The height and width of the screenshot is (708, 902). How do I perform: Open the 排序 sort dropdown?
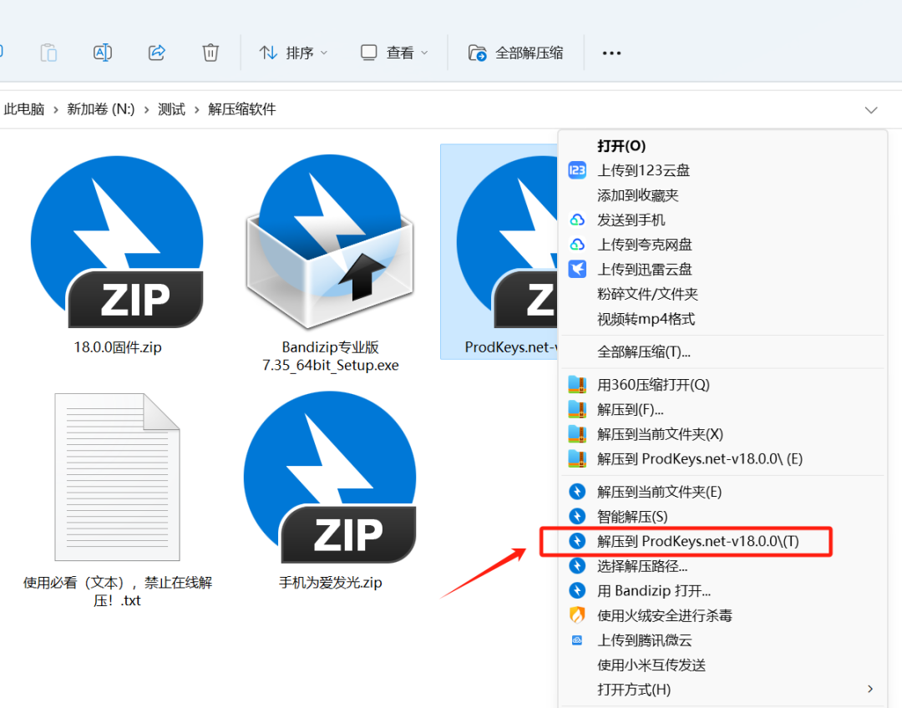(293, 53)
